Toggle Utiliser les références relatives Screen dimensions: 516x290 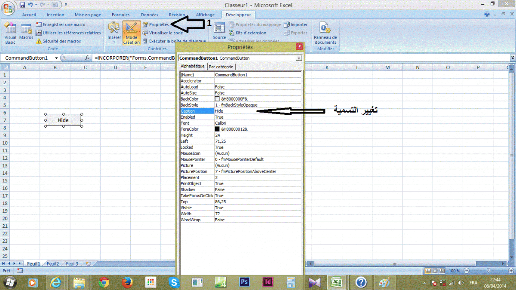click(39, 33)
